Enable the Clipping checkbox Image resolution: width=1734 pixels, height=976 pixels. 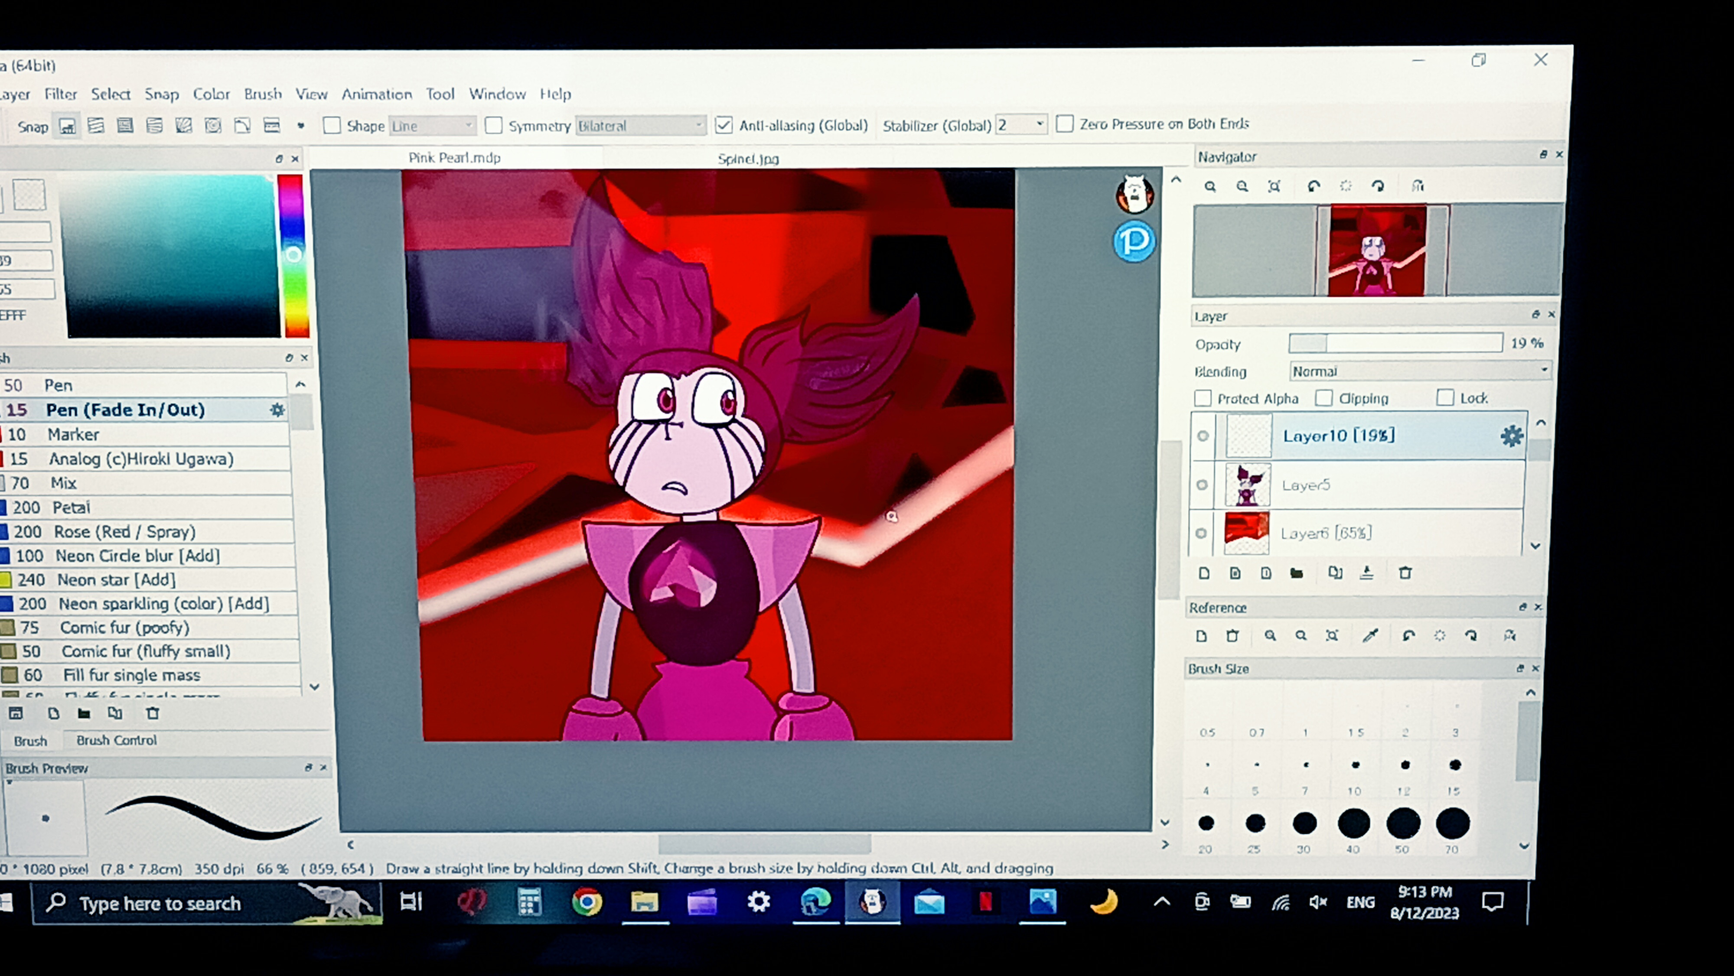click(1323, 398)
